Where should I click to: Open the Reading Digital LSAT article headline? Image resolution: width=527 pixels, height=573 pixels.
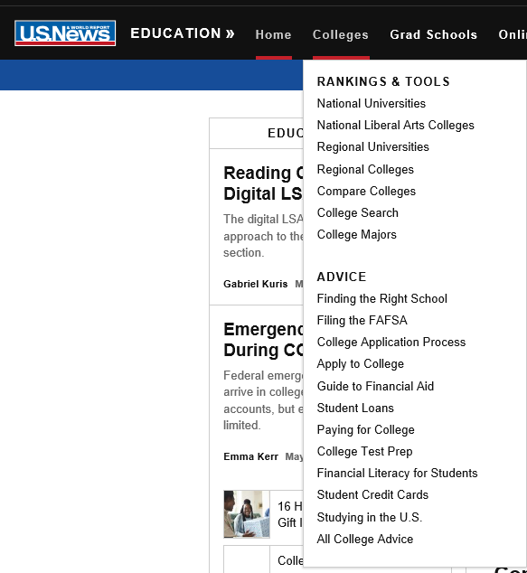pos(263,183)
